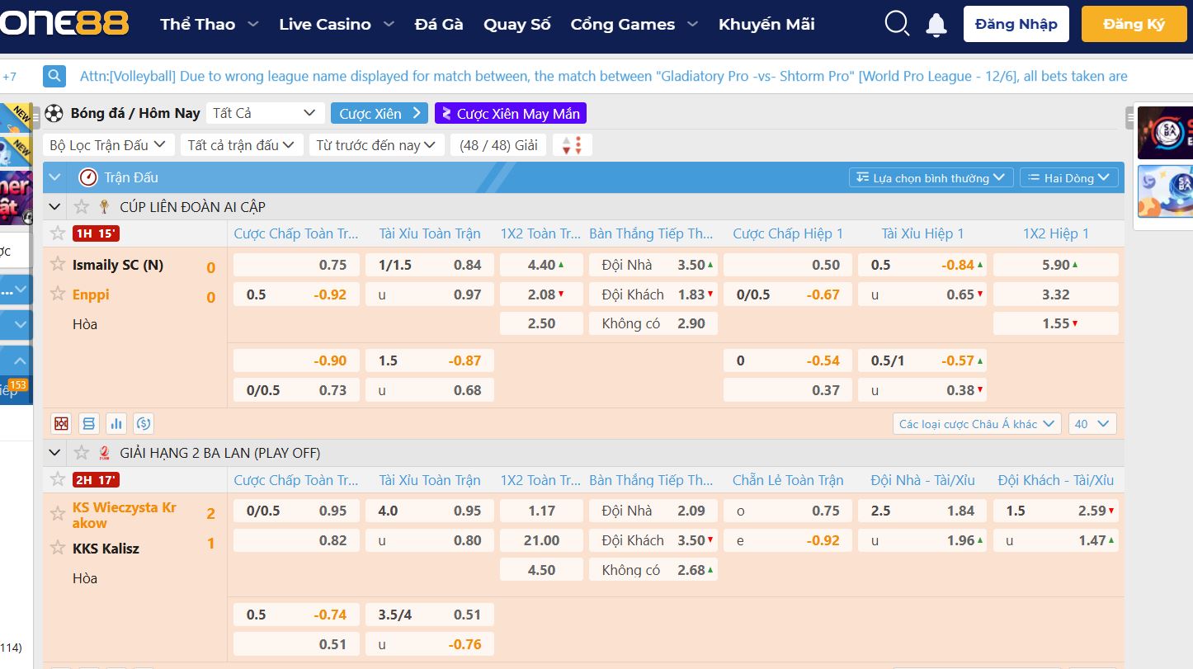
Task: Favorite the CÚP LIÊN ĐOÀN AI CẬP league
Action: point(82,206)
